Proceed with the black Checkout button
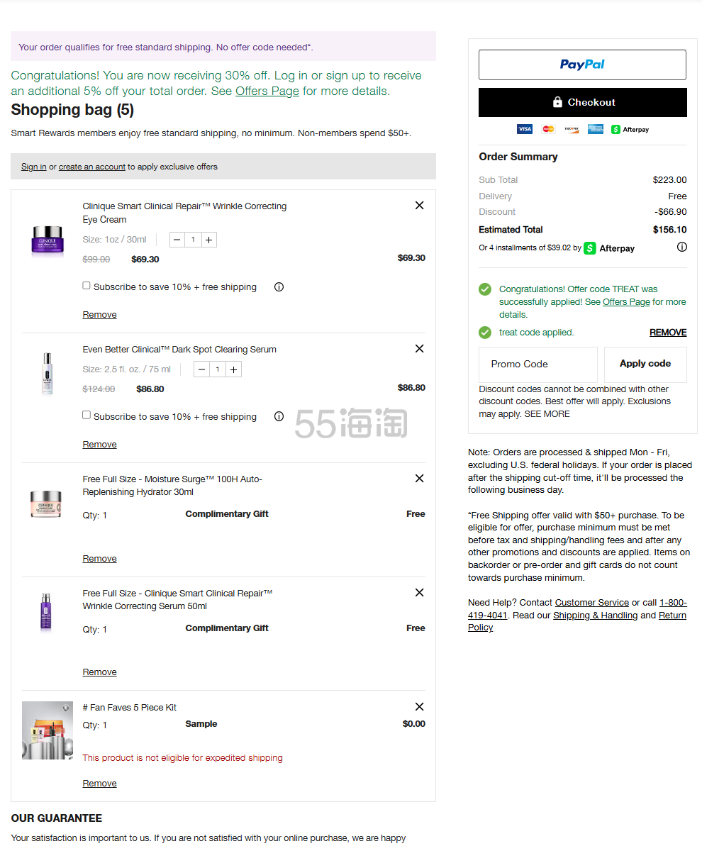Screen dimensions: 702x846 583,103
